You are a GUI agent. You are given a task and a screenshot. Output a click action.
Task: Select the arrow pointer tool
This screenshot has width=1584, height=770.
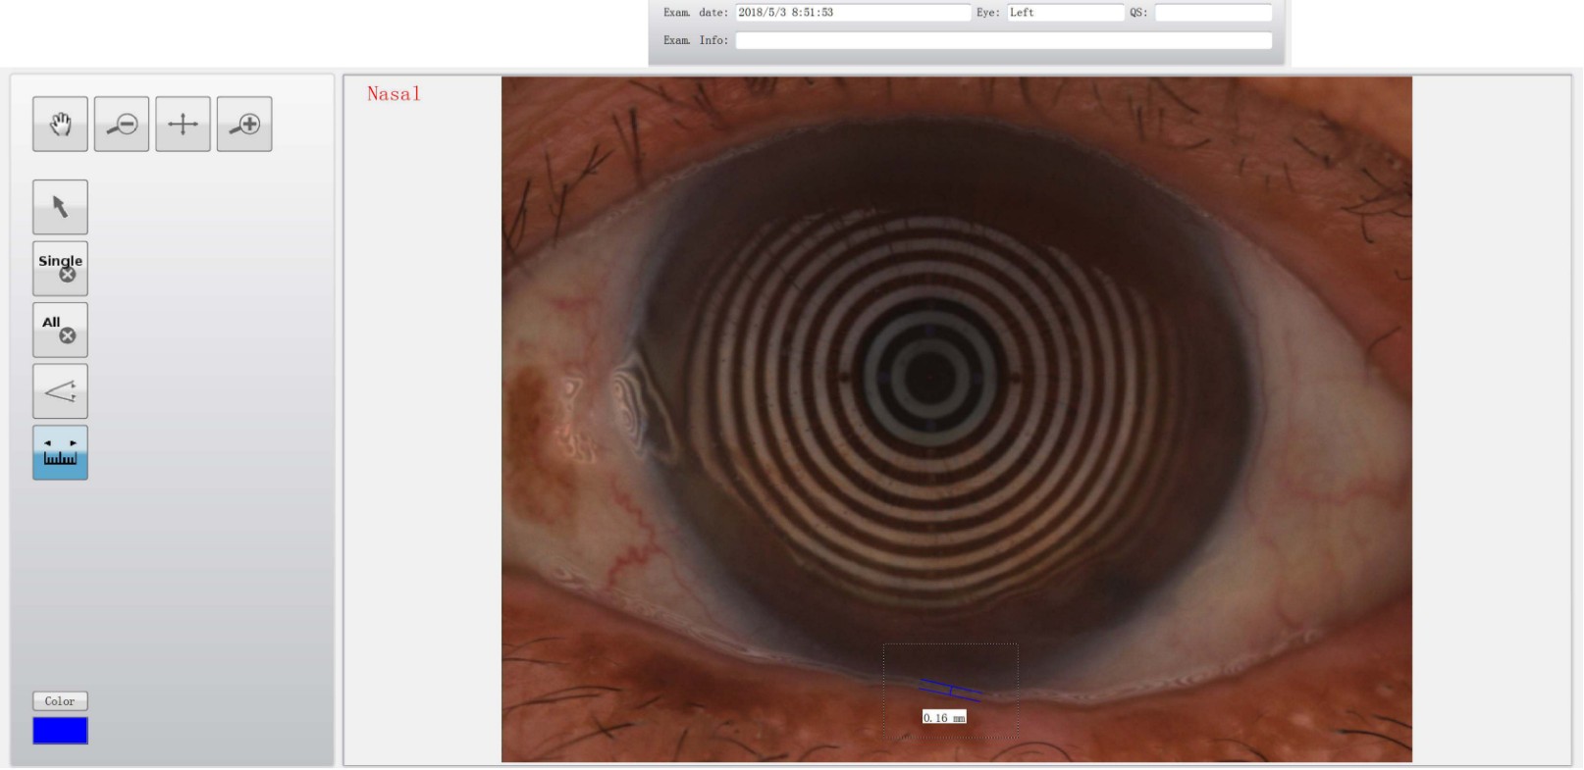pyautogui.click(x=60, y=207)
